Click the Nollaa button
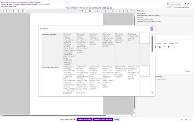This screenshot has width=194, height=122. [117, 119]
